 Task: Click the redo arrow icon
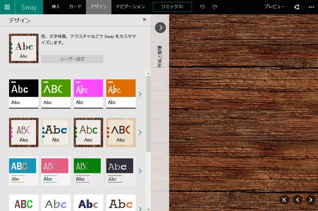[x=215, y=7]
